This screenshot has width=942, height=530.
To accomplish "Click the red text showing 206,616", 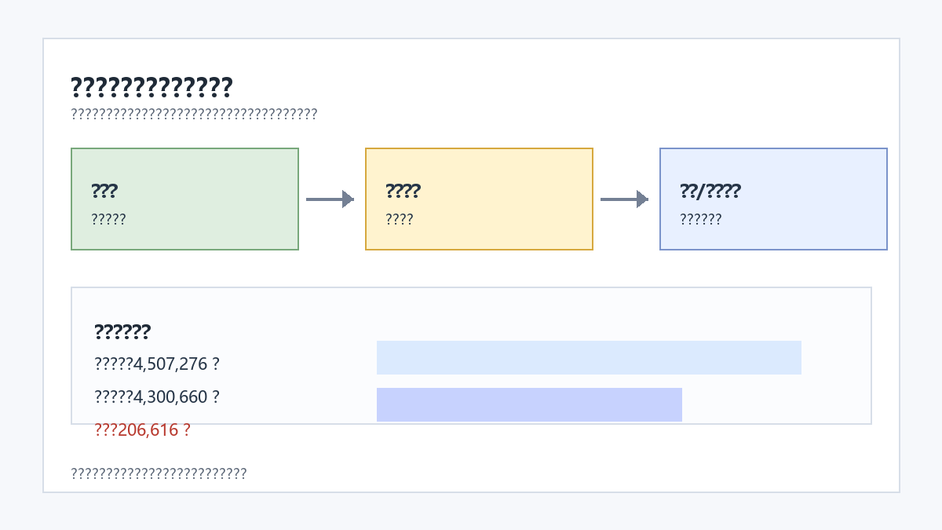I will pyautogui.click(x=142, y=430).
